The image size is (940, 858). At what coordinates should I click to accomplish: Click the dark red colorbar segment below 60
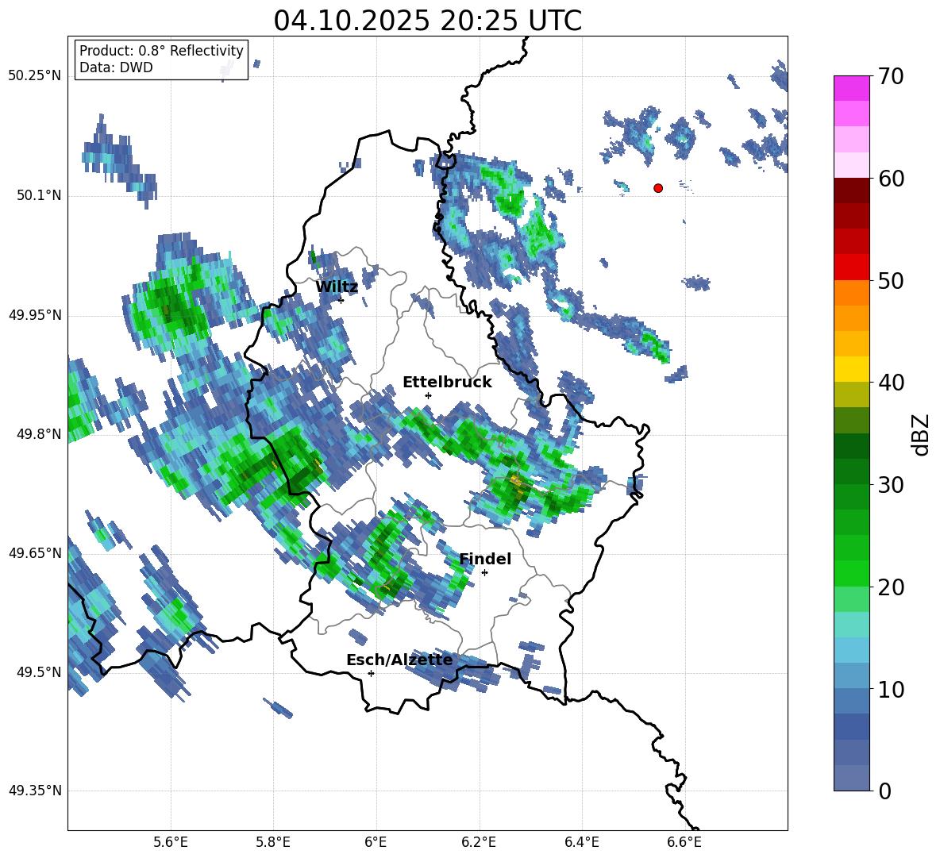852,190
